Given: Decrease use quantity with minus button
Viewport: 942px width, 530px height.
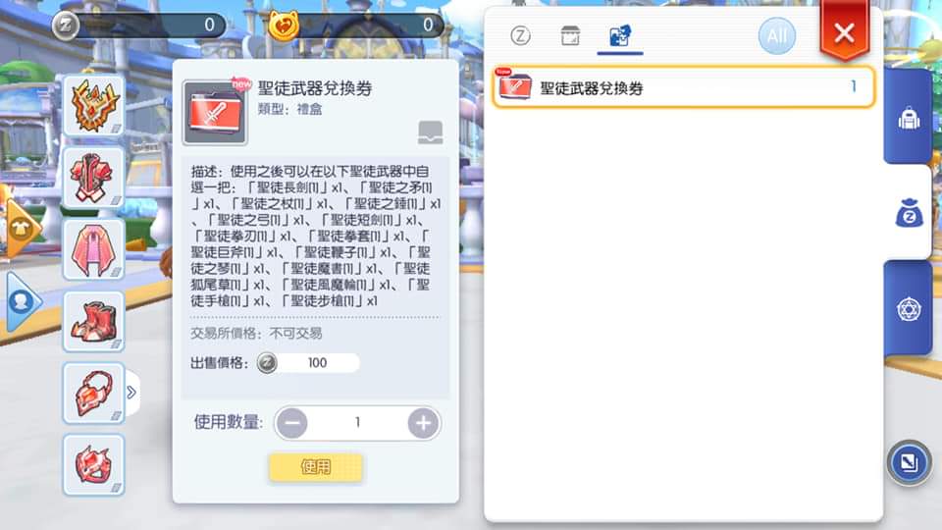Looking at the screenshot, I should (292, 423).
